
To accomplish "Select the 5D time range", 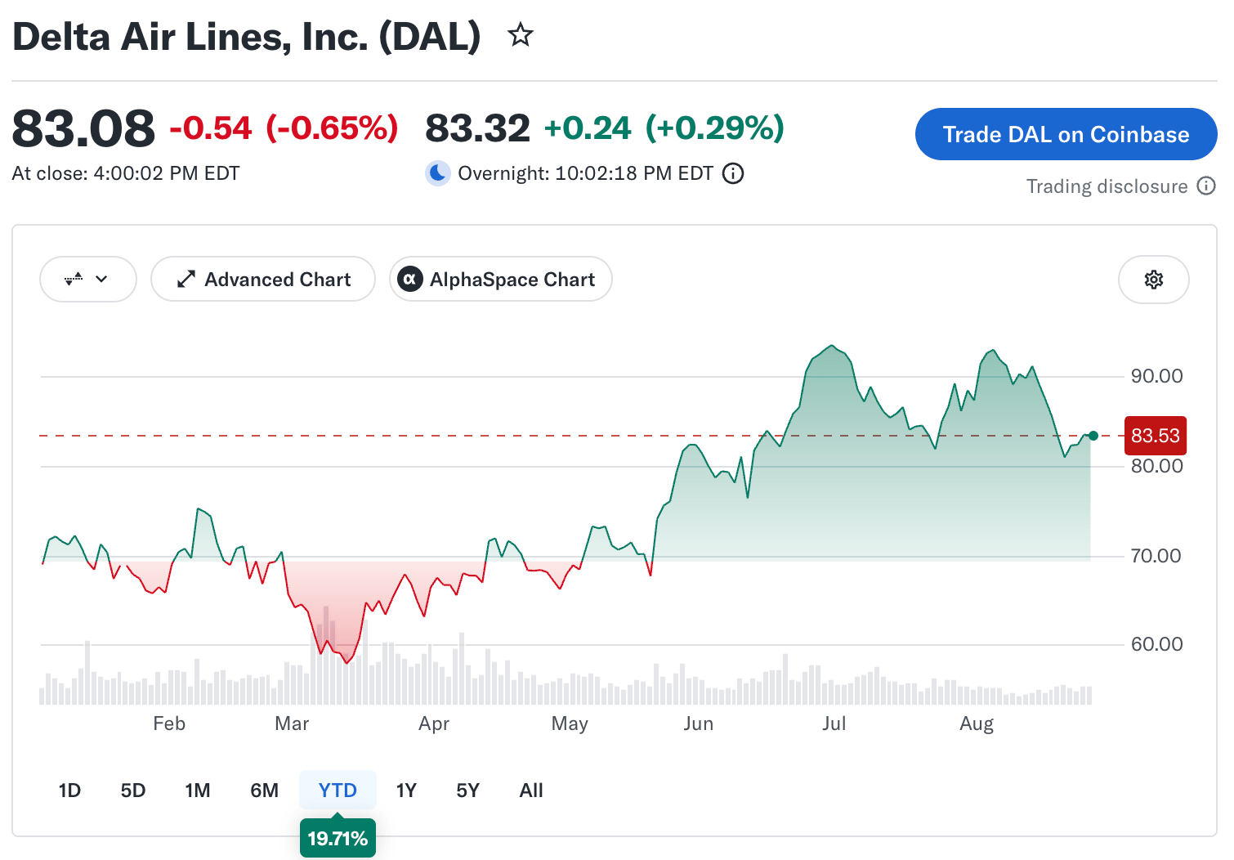I will tap(133, 791).
